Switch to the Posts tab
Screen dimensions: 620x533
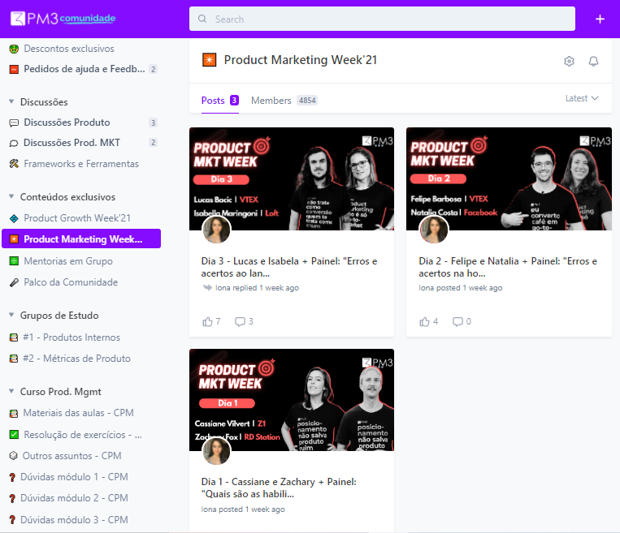(x=220, y=101)
